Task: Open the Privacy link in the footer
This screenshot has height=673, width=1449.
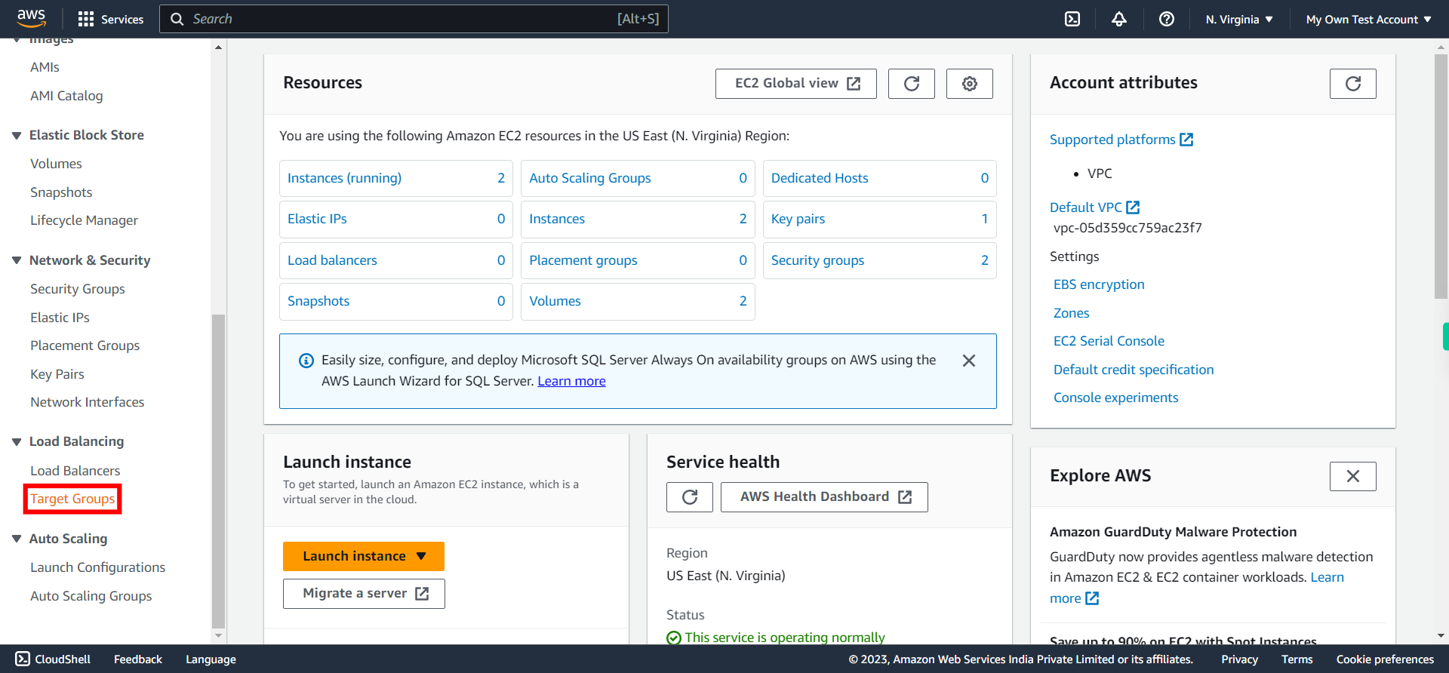Action: coord(1239,659)
